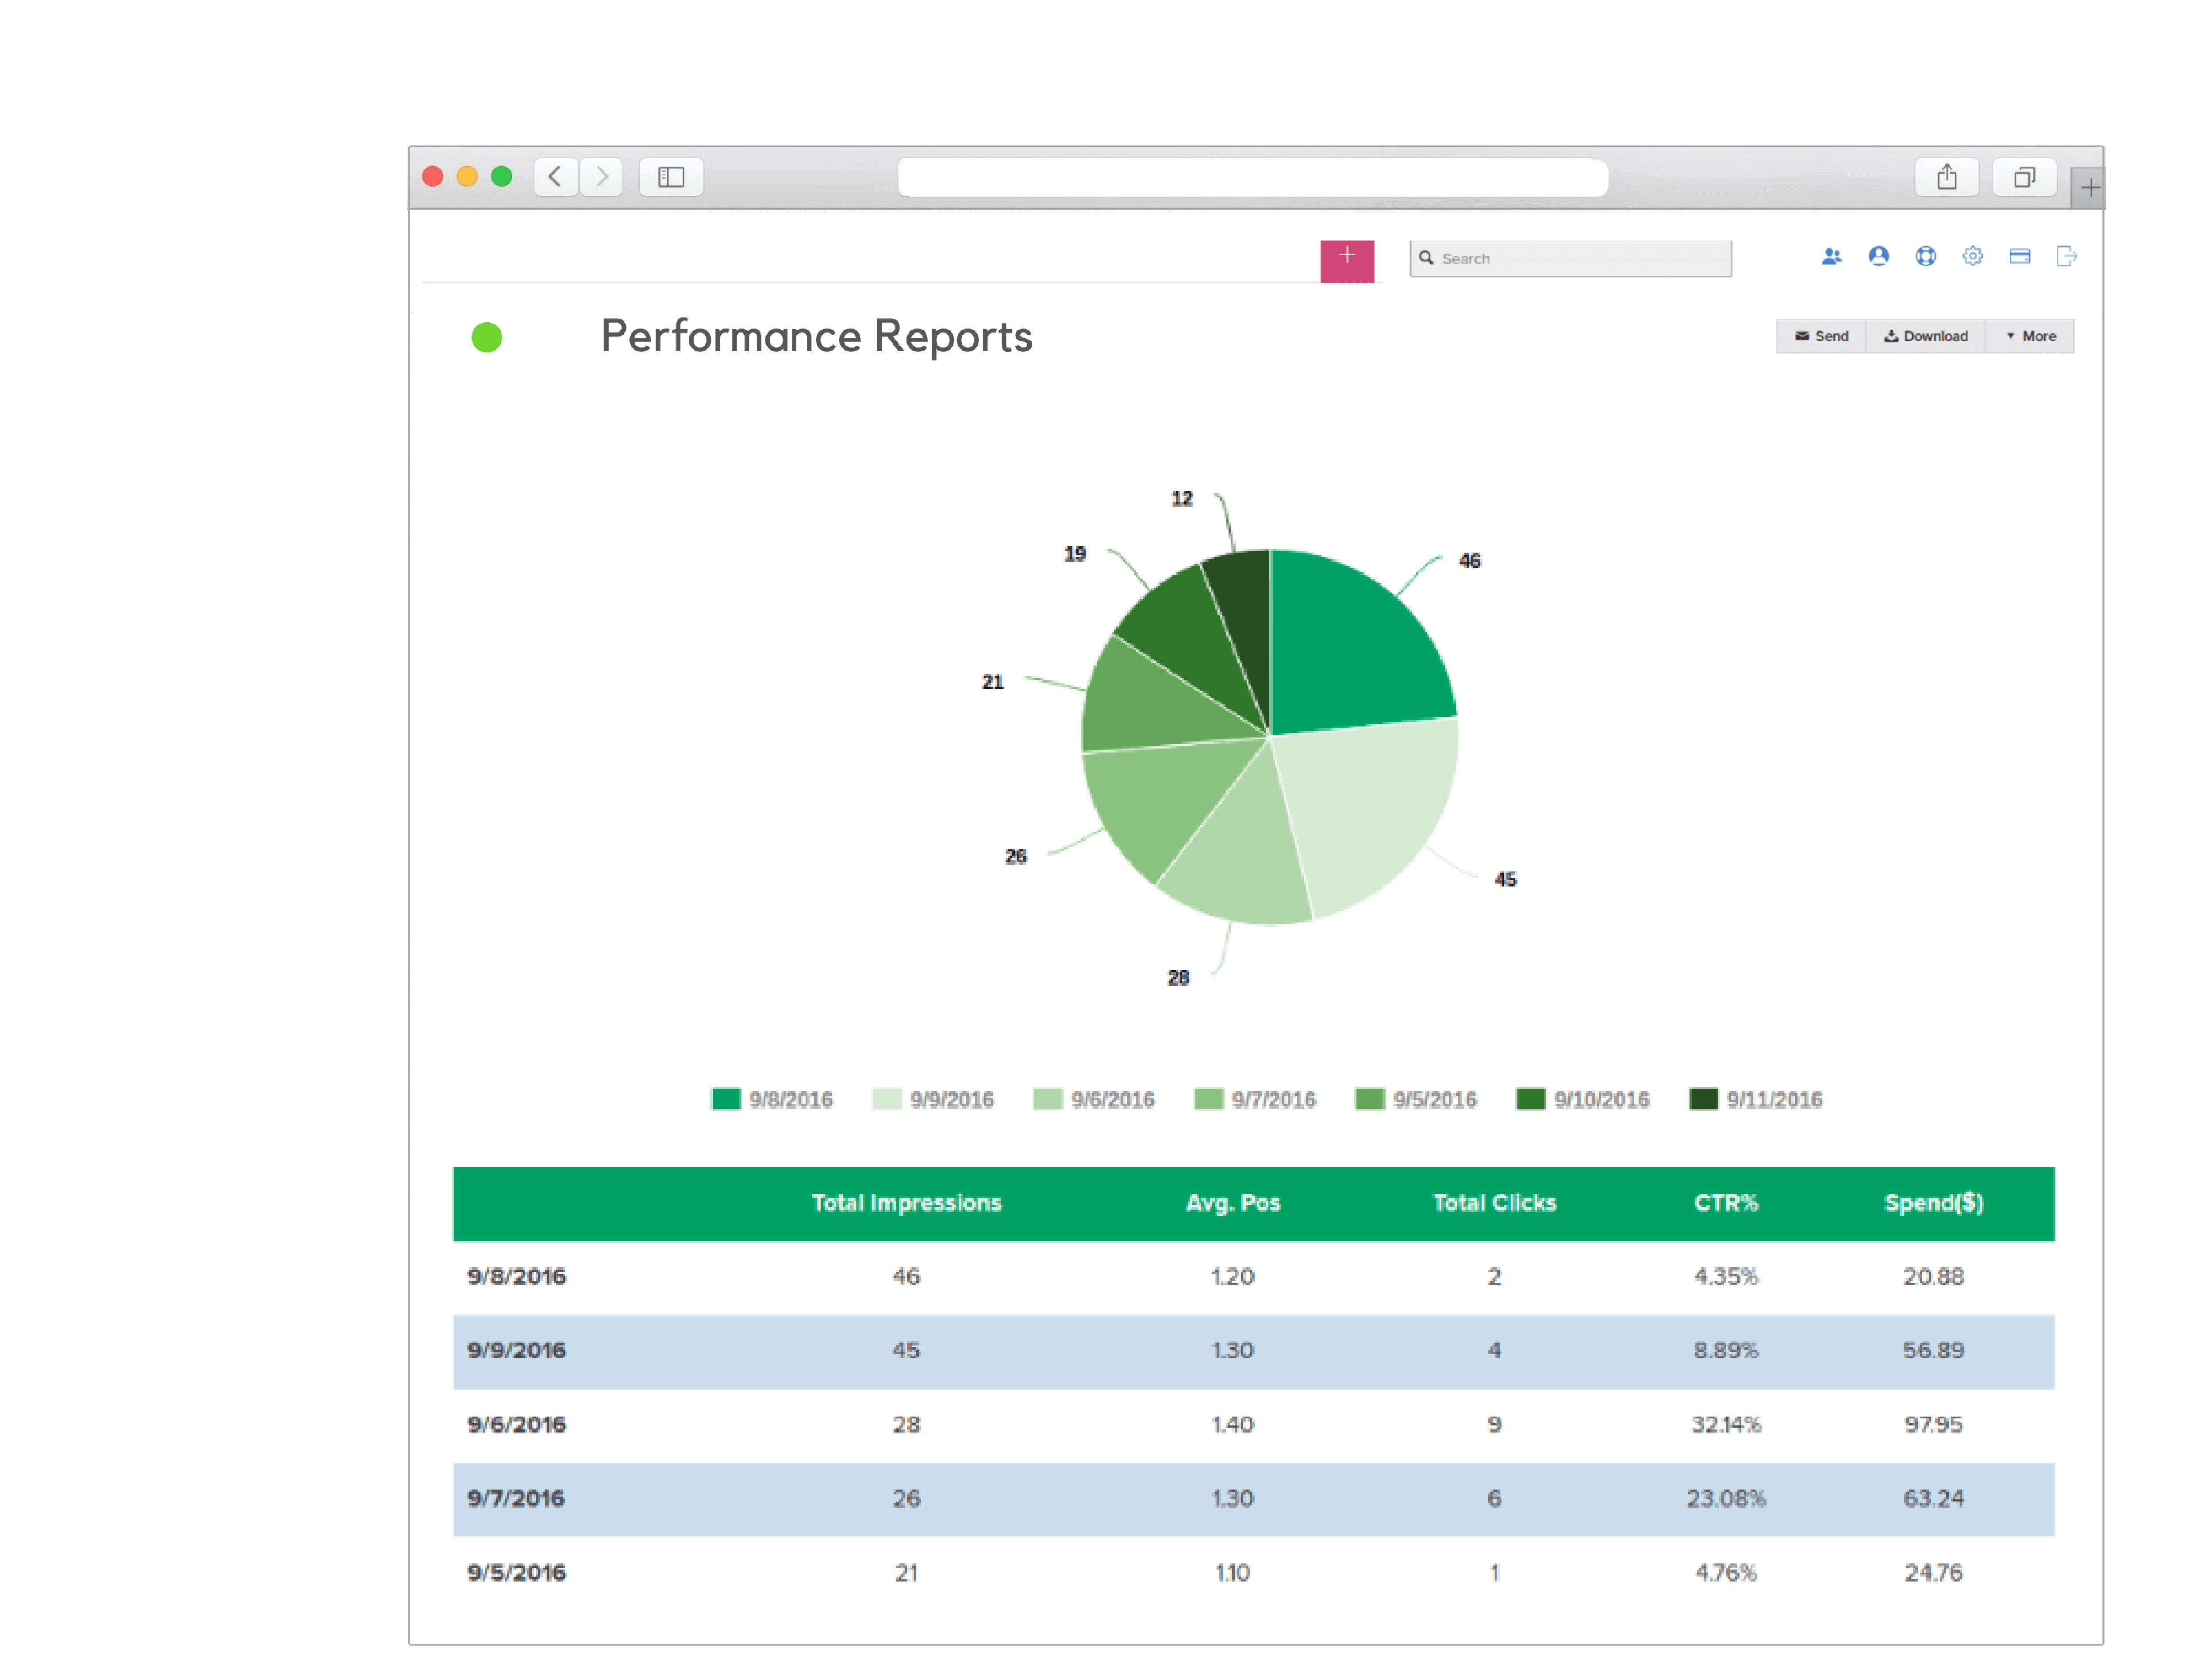This screenshot has height=1658, width=2212.
Task: Open the team members icon
Action: tap(1832, 257)
